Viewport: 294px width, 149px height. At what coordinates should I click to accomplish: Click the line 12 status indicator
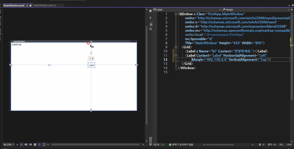[261, 145]
